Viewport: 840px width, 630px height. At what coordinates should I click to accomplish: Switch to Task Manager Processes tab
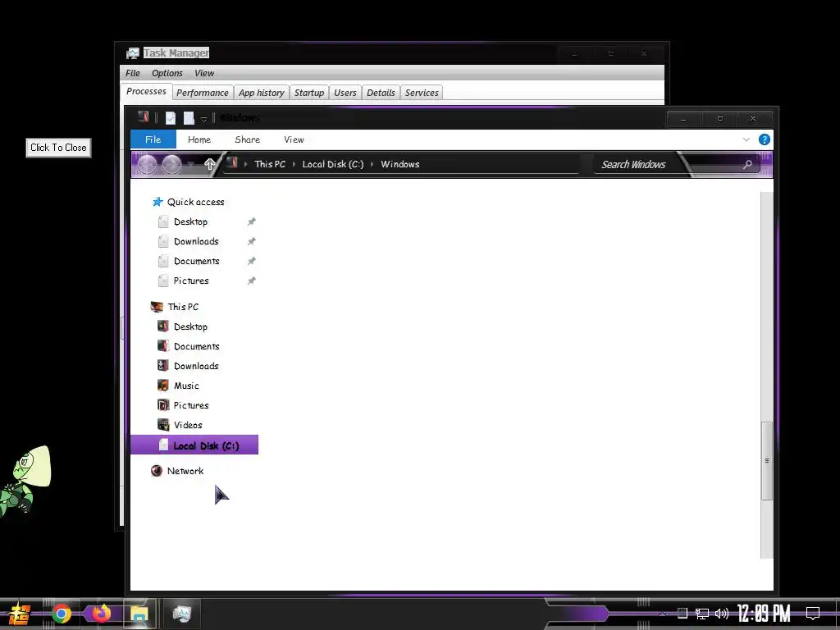(x=146, y=92)
